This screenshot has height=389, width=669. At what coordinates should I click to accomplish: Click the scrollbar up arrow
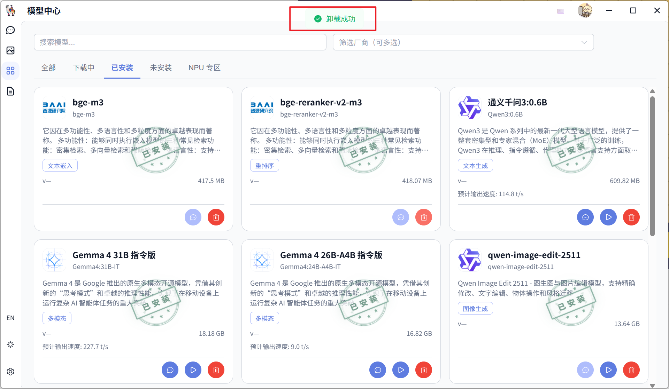click(x=652, y=91)
